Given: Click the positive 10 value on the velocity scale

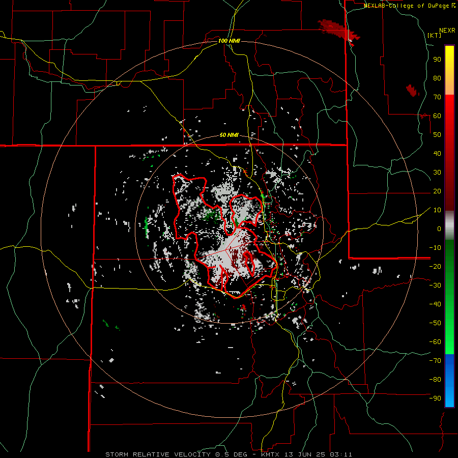Looking at the screenshot, I should [x=437, y=210].
